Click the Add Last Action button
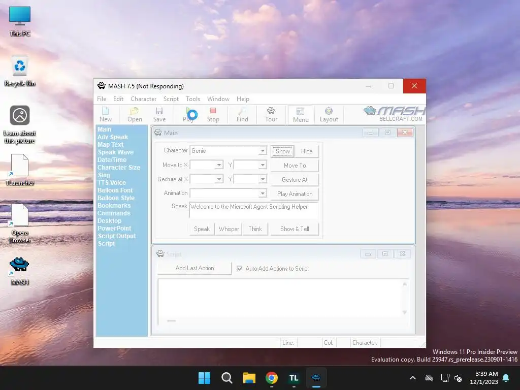Screen dimensions: 520x390 pos(194,268)
